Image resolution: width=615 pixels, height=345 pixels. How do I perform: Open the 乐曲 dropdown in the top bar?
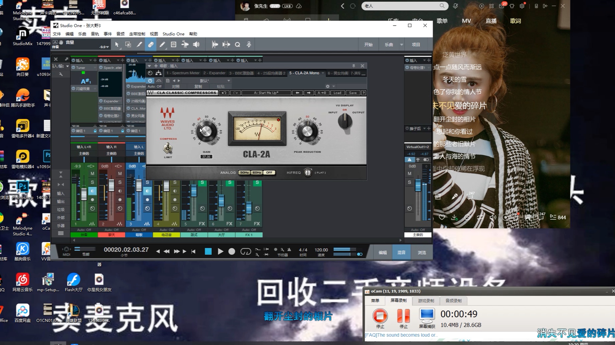402,44
